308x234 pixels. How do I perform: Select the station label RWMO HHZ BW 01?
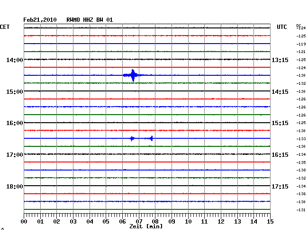[90, 20]
